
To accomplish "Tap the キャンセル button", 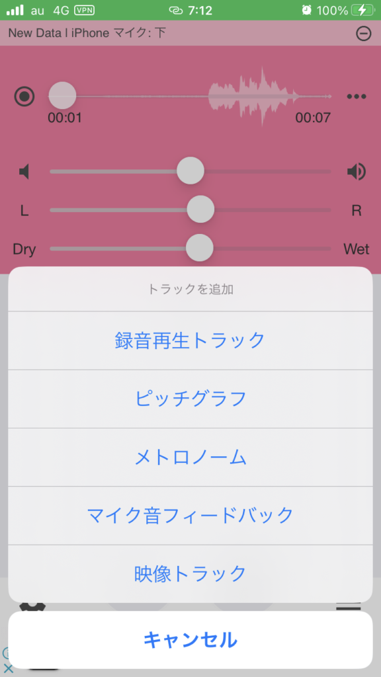I will [x=190, y=640].
